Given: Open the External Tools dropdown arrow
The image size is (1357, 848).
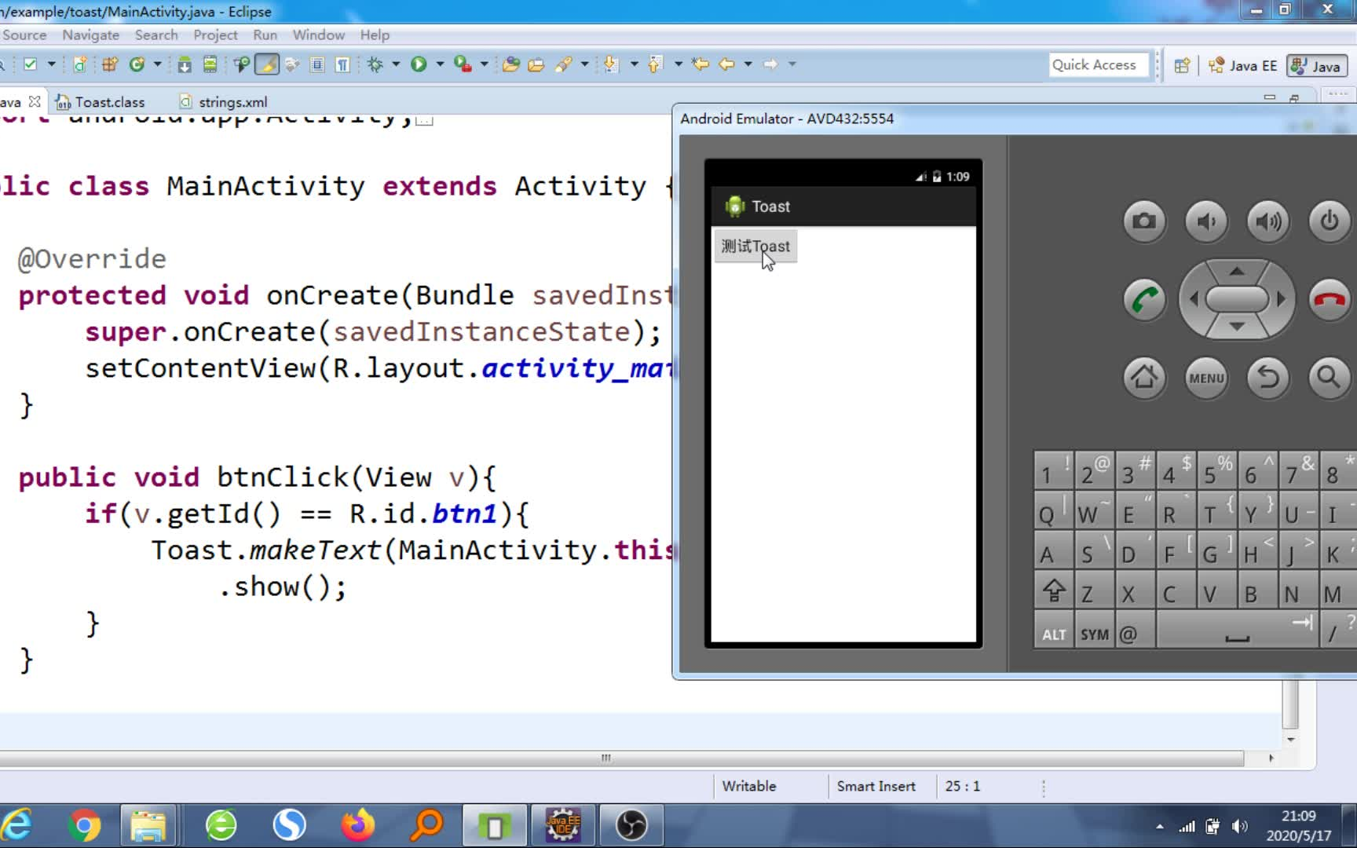Looking at the screenshot, I should (484, 64).
